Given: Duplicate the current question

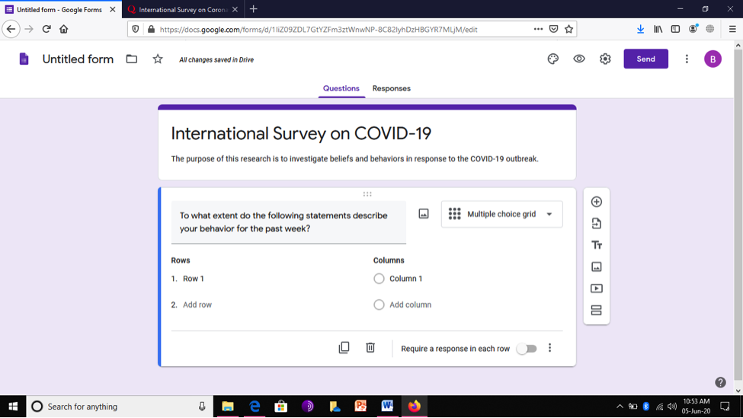Looking at the screenshot, I should (x=344, y=348).
